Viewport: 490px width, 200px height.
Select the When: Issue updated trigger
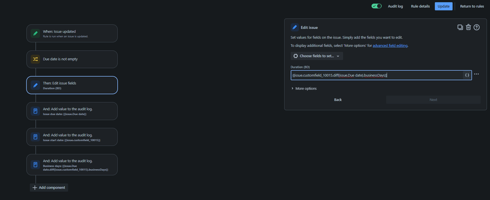click(72, 33)
